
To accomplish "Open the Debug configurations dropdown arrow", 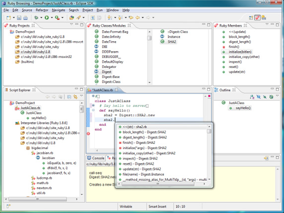I will [41, 17].
